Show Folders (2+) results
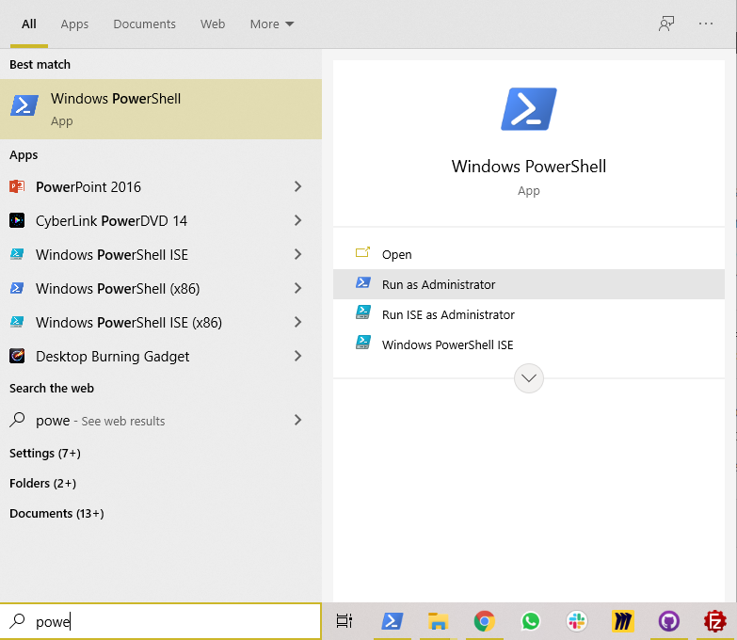 click(42, 483)
